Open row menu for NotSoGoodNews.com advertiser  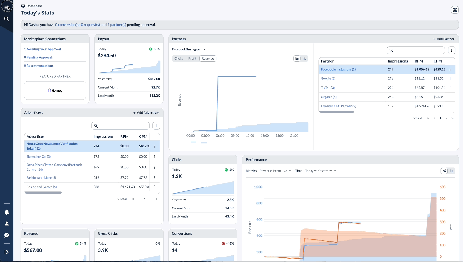pyautogui.click(x=155, y=146)
